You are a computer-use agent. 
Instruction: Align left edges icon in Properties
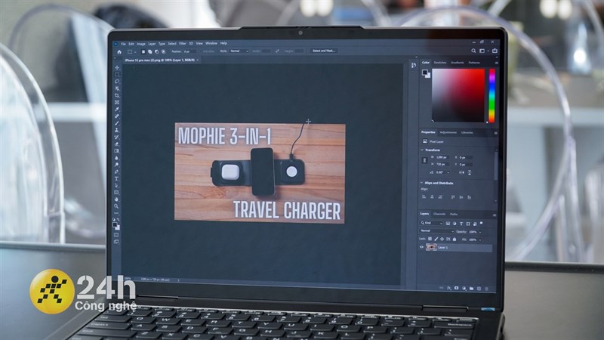click(x=424, y=197)
